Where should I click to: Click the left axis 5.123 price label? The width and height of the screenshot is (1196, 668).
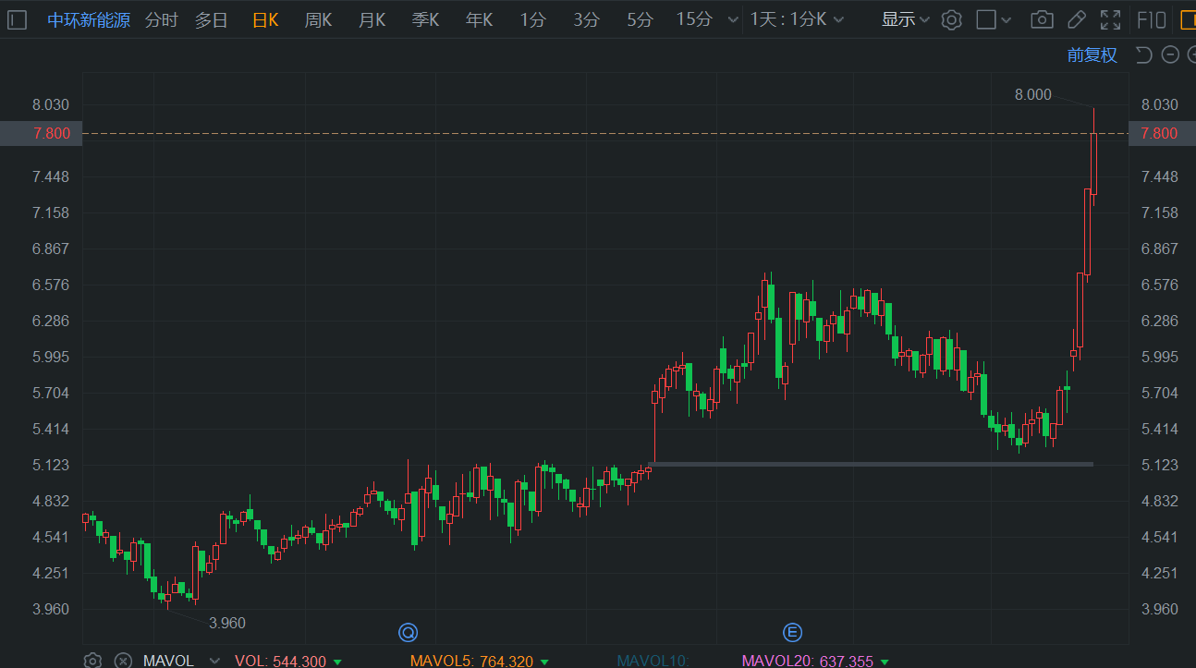[51, 465]
